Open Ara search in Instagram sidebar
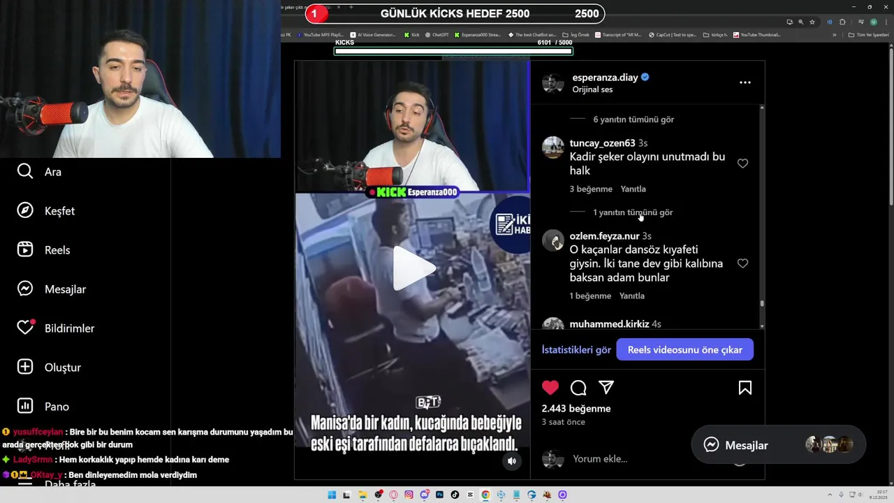This screenshot has height=503, width=894. [39, 172]
